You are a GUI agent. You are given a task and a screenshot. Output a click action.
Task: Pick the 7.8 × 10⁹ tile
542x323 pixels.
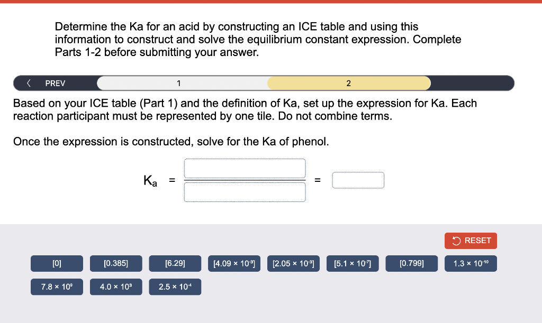click(x=57, y=287)
